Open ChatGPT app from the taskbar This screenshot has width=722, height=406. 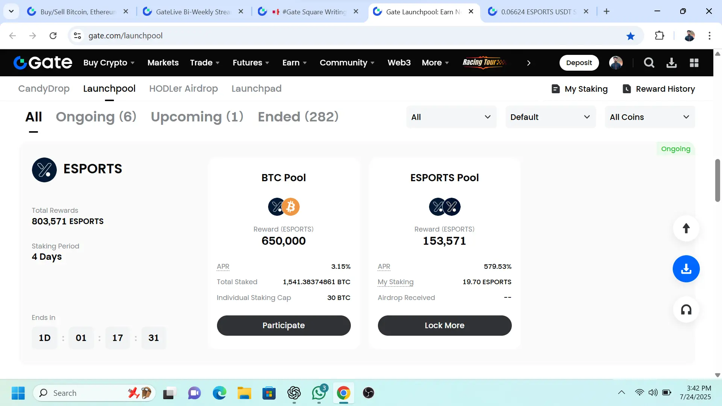(294, 393)
